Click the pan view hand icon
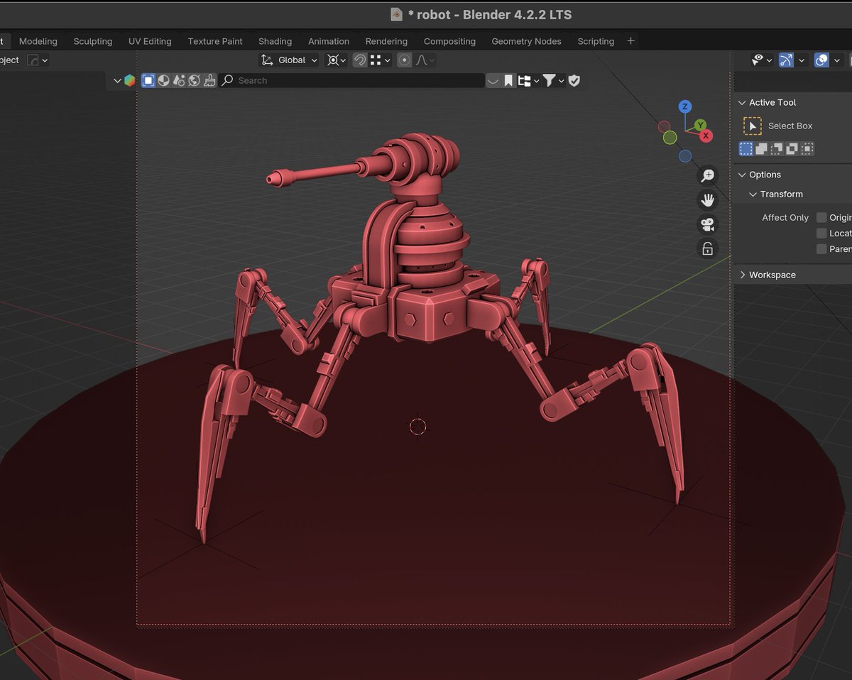This screenshot has height=680, width=852. click(x=707, y=200)
